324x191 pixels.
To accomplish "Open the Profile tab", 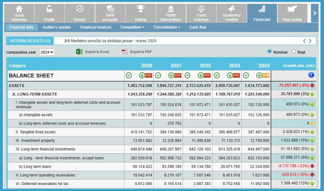I will [x=49, y=13].
